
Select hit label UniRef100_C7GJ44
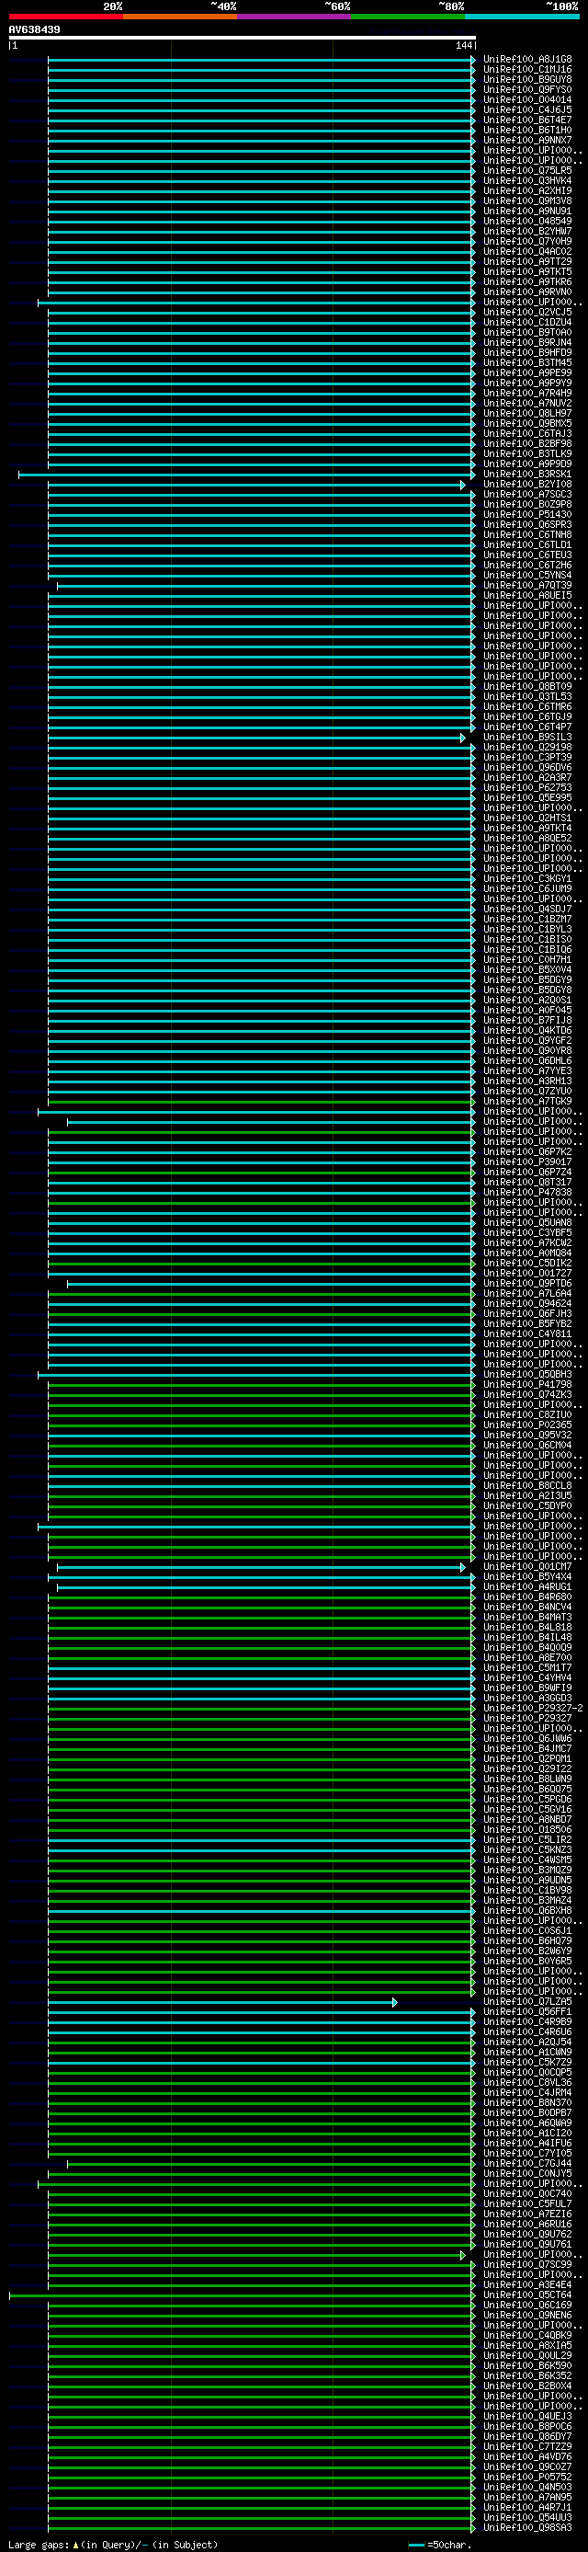527,2163
